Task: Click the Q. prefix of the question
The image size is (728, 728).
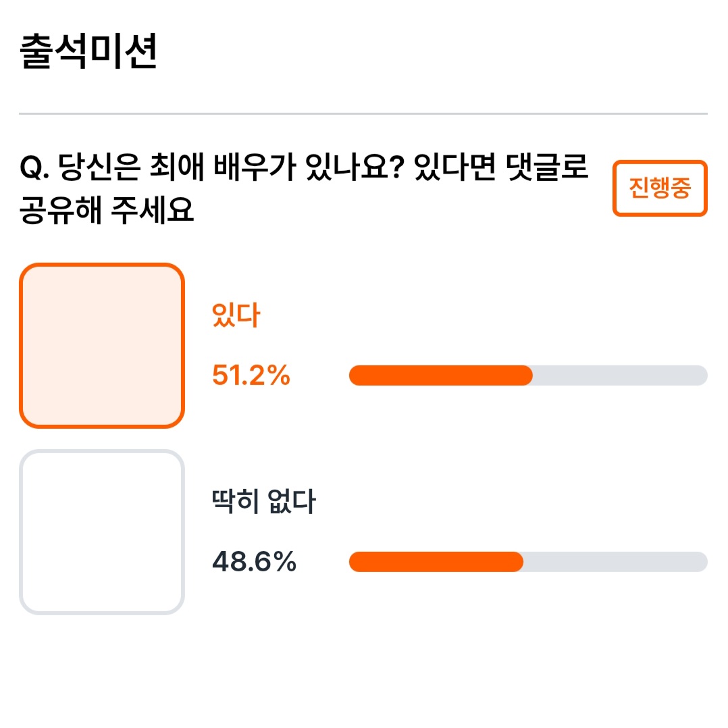Action: pos(34,168)
